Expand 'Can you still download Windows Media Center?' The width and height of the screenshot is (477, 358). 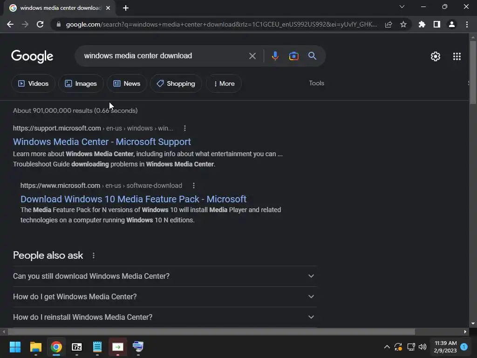tap(165, 276)
